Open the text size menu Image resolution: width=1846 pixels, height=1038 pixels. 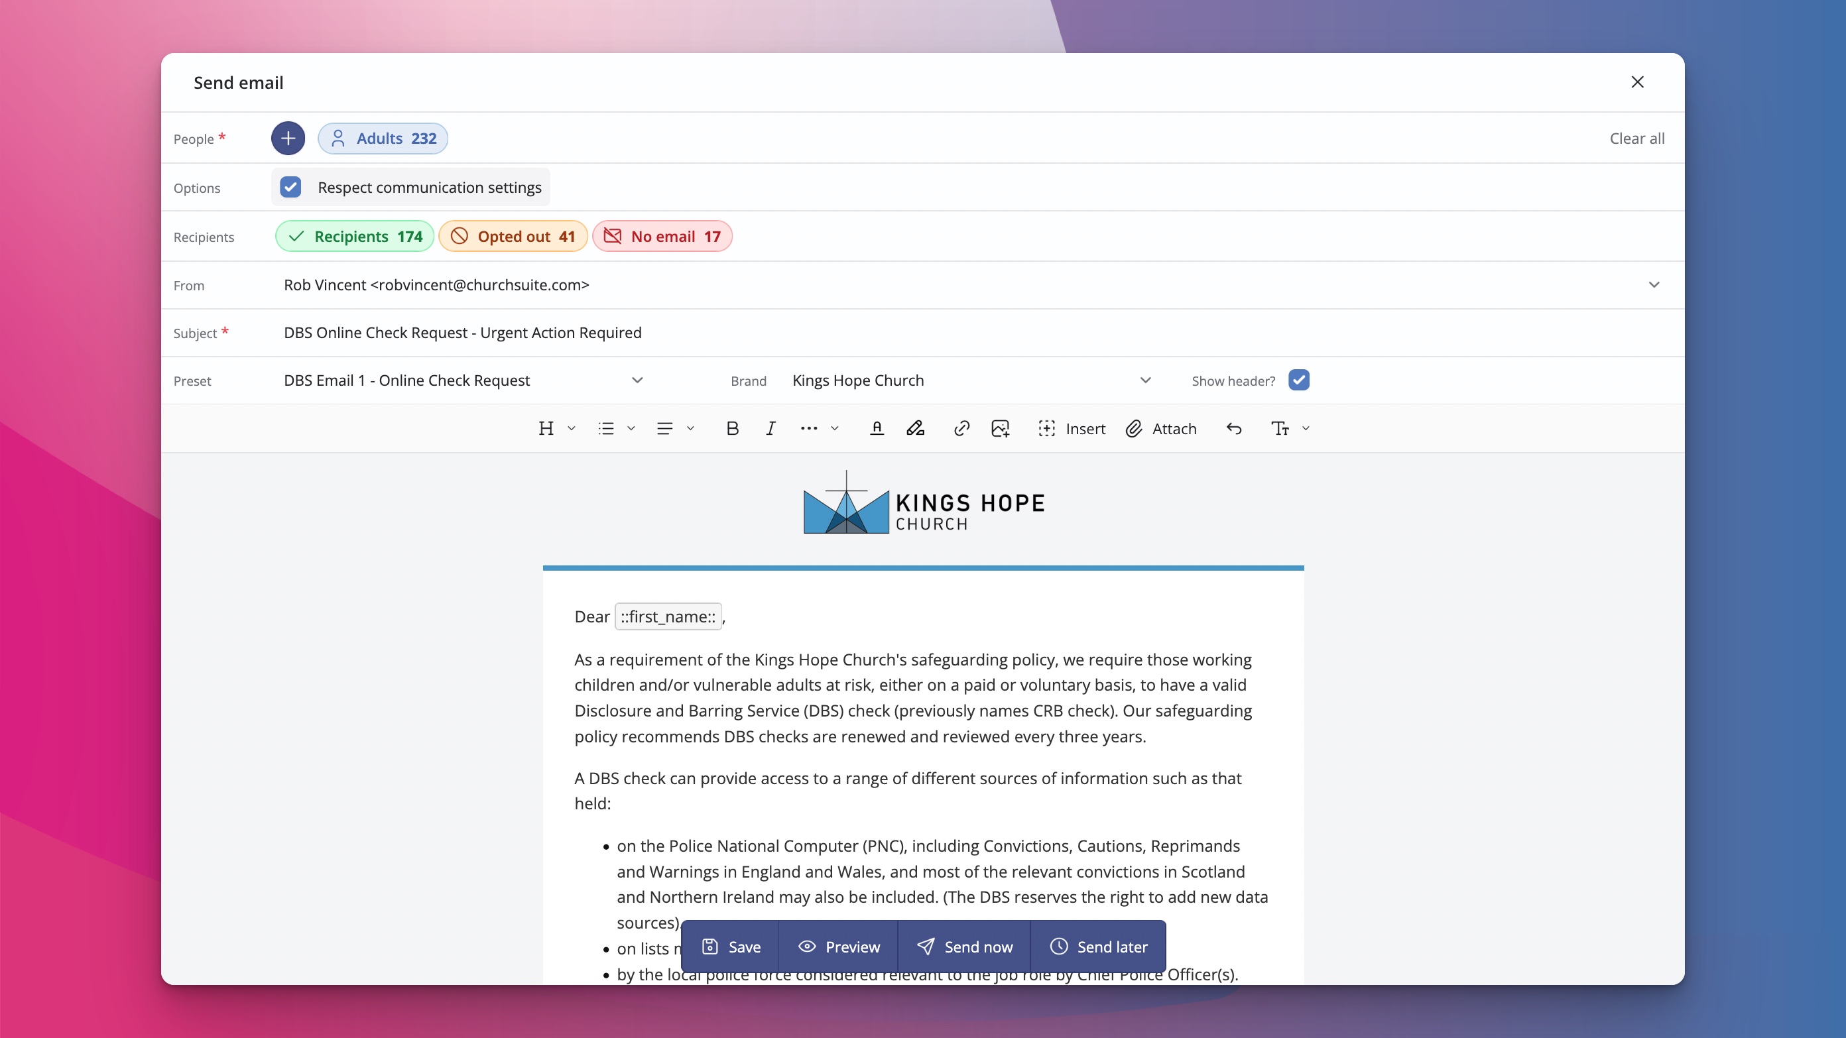pyautogui.click(x=1280, y=428)
